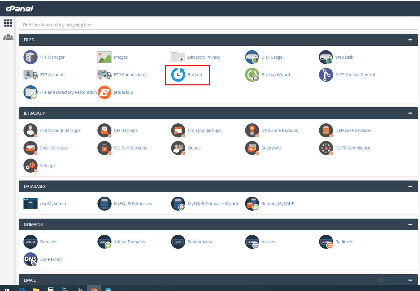Focus the find functions search box
The height and width of the screenshot is (291, 420).
coord(218,25)
